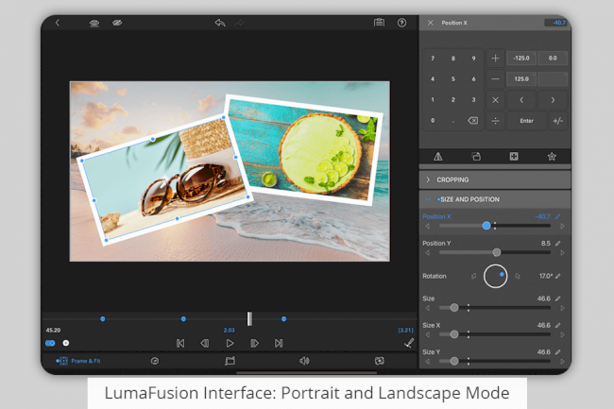Rotate counterclockwise with Rotation left button
The height and width of the screenshot is (409, 614).
[x=474, y=277]
